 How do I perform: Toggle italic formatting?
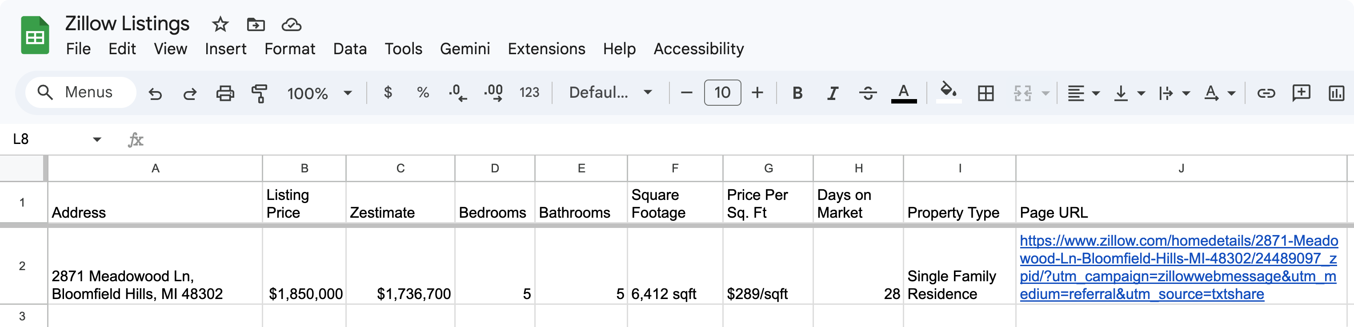(x=832, y=94)
